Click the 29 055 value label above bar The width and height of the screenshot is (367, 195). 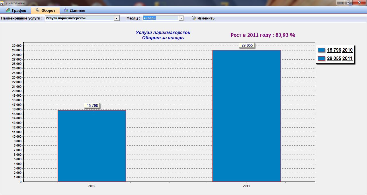pos(247,45)
